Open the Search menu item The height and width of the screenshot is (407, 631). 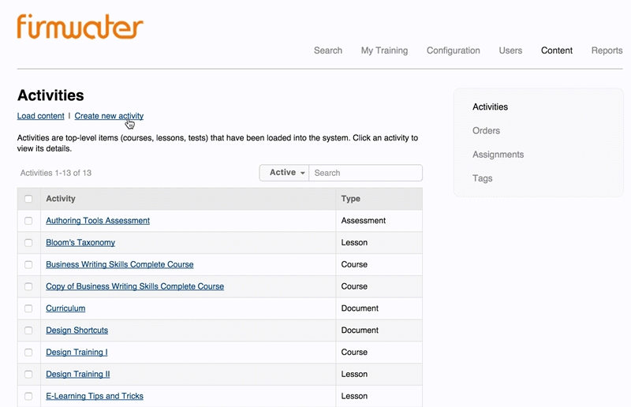click(x=327, y=50)
